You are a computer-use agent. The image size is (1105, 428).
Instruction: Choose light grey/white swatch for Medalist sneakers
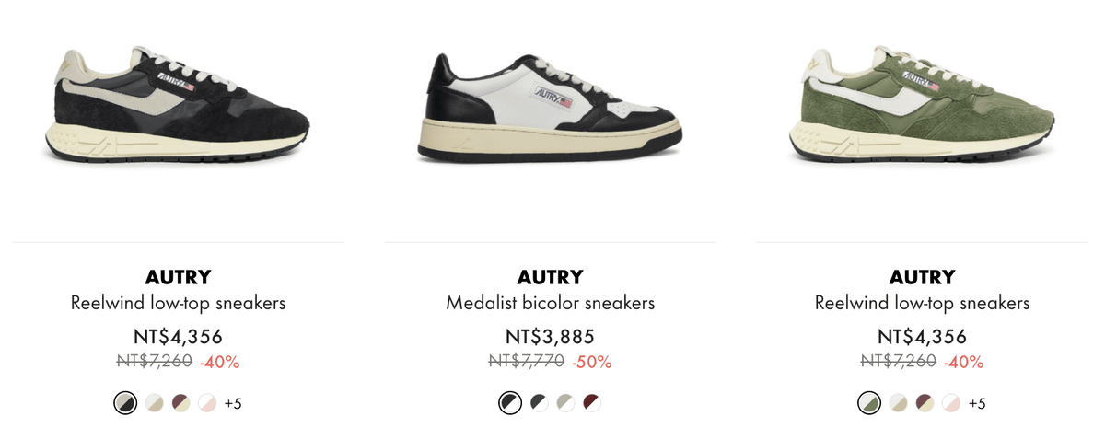(565, 403)
